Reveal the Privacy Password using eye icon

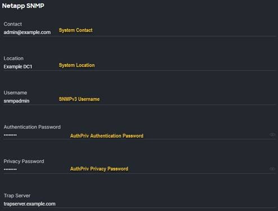click(272, 169)
